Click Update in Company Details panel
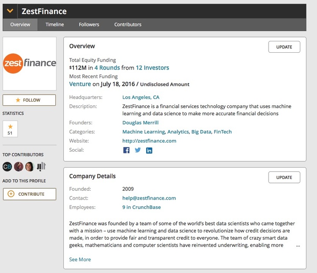 point(284,177)
